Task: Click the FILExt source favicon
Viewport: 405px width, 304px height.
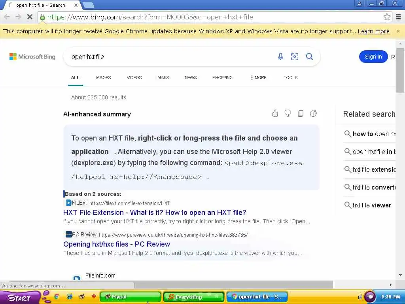Action: tap(68, 203)
